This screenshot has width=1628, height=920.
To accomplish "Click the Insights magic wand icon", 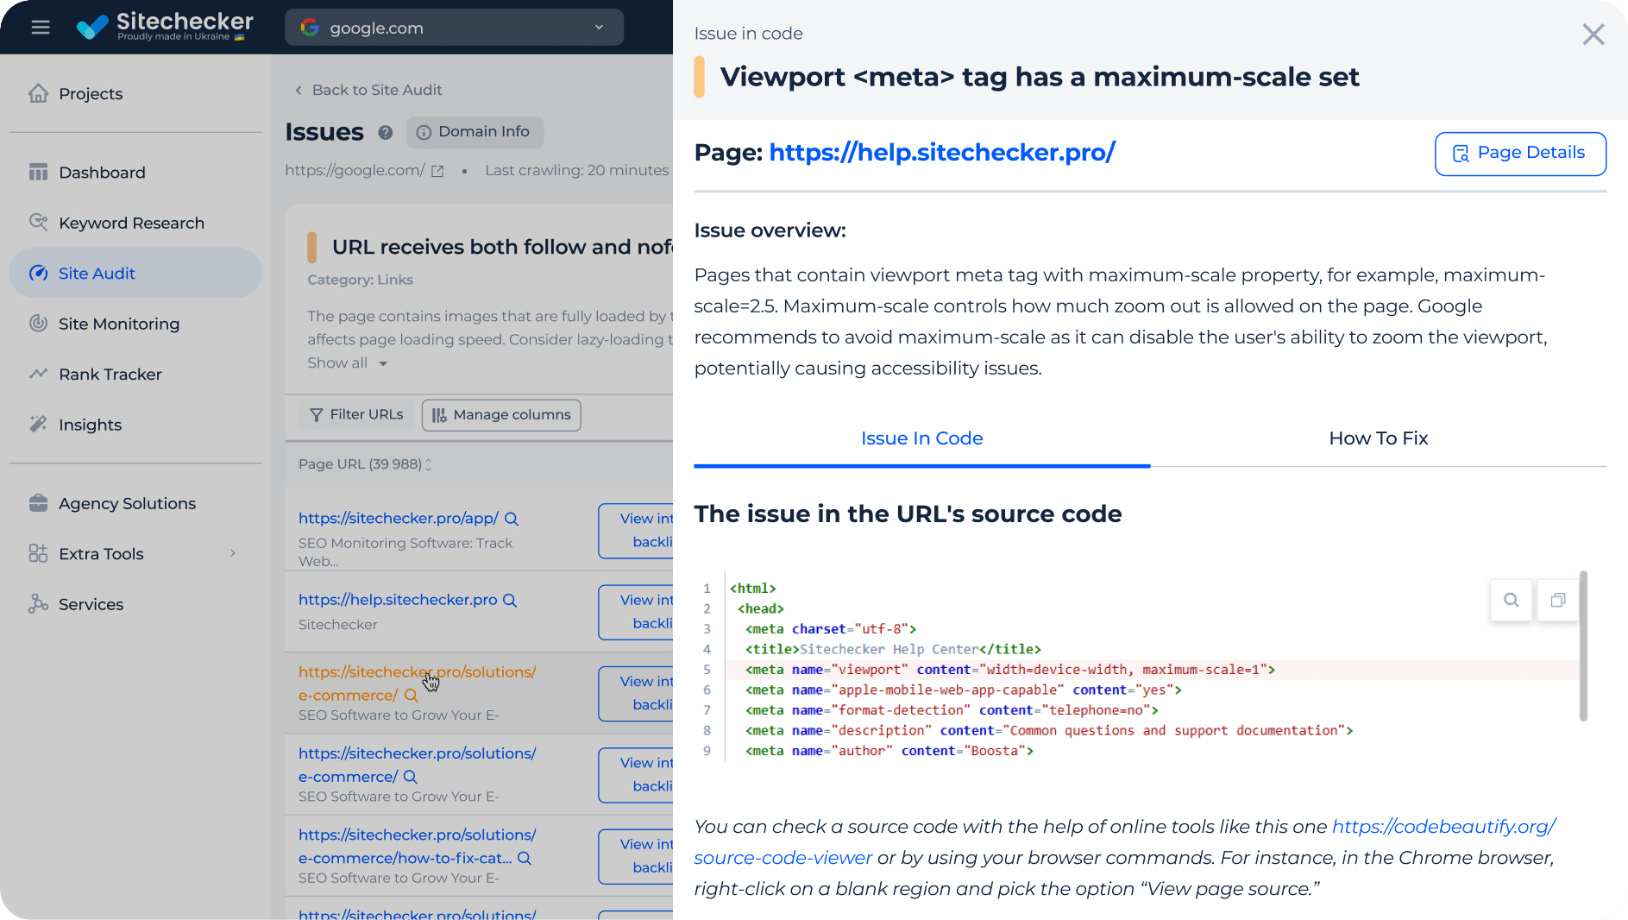I will point(38,424).
